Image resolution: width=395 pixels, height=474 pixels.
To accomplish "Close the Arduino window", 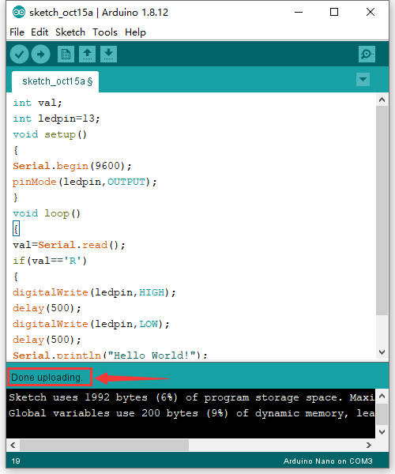I will click(371, 13).
